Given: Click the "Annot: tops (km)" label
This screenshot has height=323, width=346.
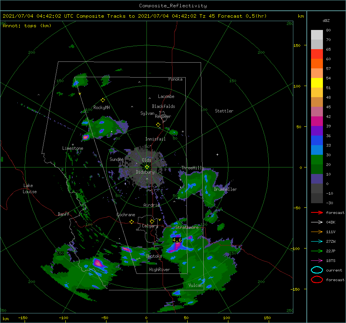Looking at the screenshot, I should click(x=27, y=26).
